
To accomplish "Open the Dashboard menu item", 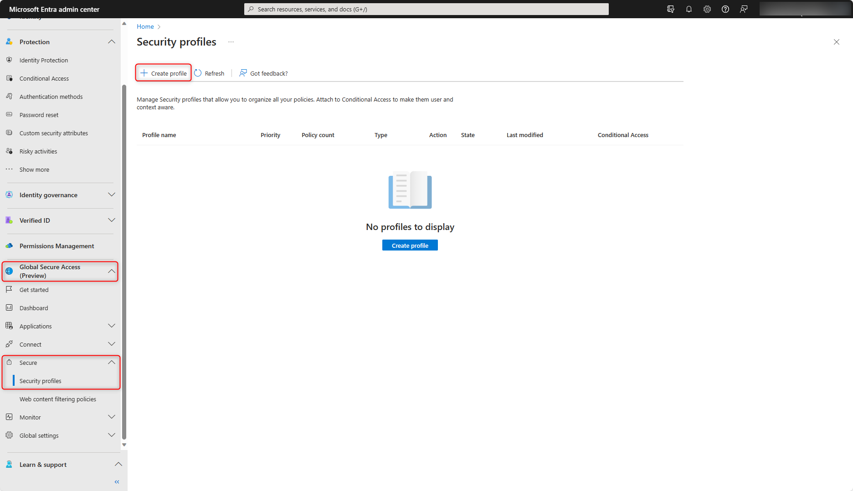I will (34, 308).
